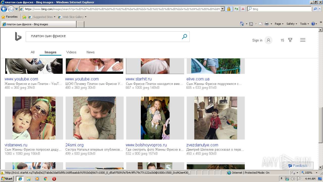Click the system clock showing 4:44 AM
Viewport: 323px width, 182px height.
tap(310, 179)
